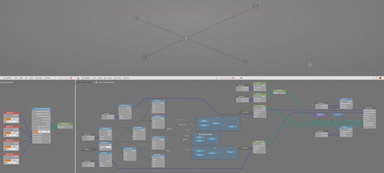Set Object Info D to Original

point(8,160)
